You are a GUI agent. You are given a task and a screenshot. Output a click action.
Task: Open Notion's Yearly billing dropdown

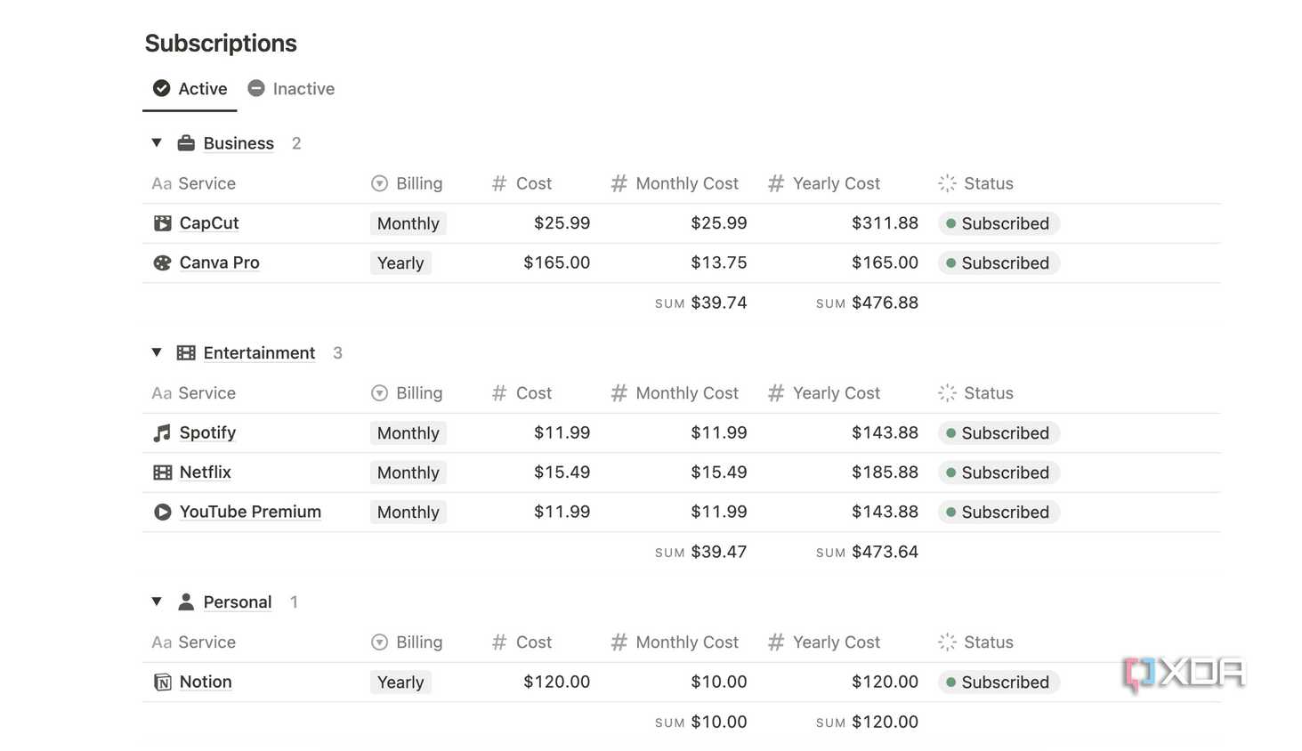coord(400,682)
